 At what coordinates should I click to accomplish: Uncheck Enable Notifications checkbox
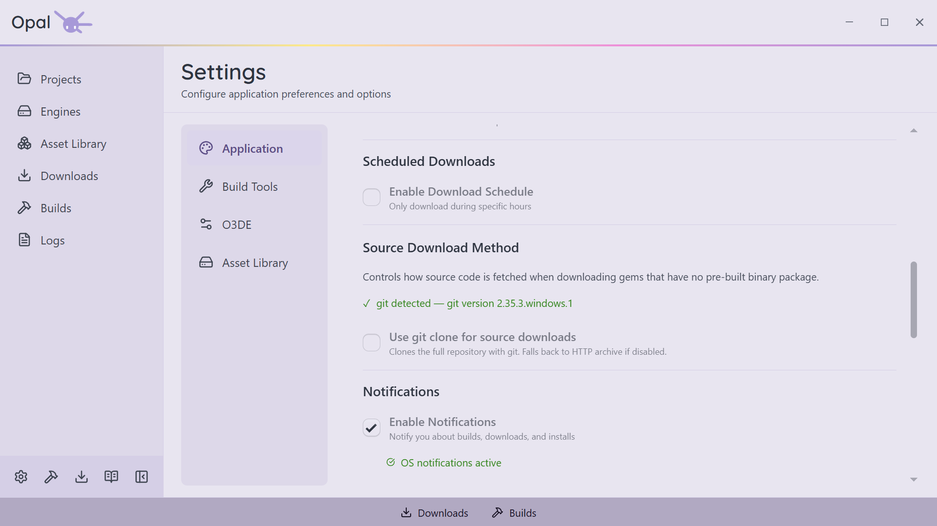click(x=372, y=427)
